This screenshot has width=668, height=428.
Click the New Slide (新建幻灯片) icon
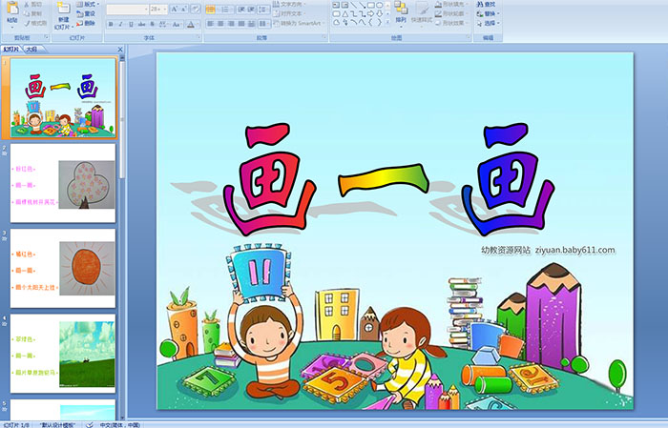click(64, 8)
